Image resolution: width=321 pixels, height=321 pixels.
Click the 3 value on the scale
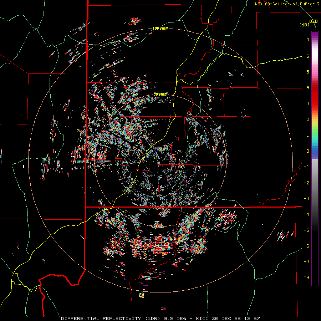click(x=308, y=103)
